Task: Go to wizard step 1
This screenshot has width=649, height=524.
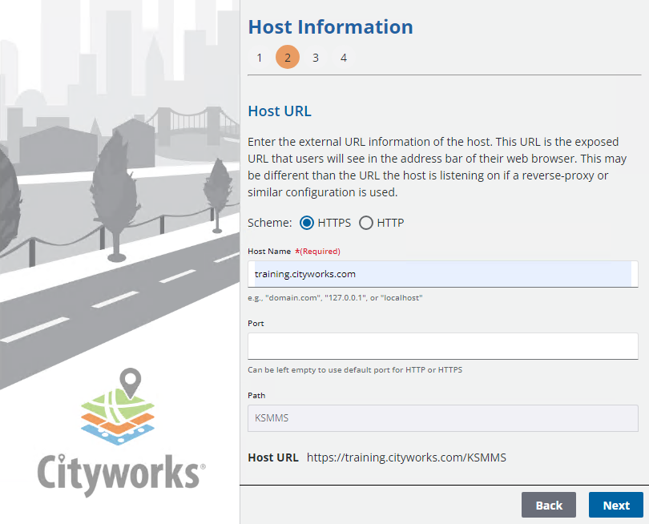Action: [x=260, y=58]
